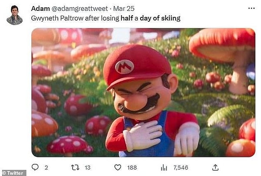The height and width of the screenshot is (176, 261).
Task: Open the tweet's Mar 25 timestamp
Action: (124, 9)
